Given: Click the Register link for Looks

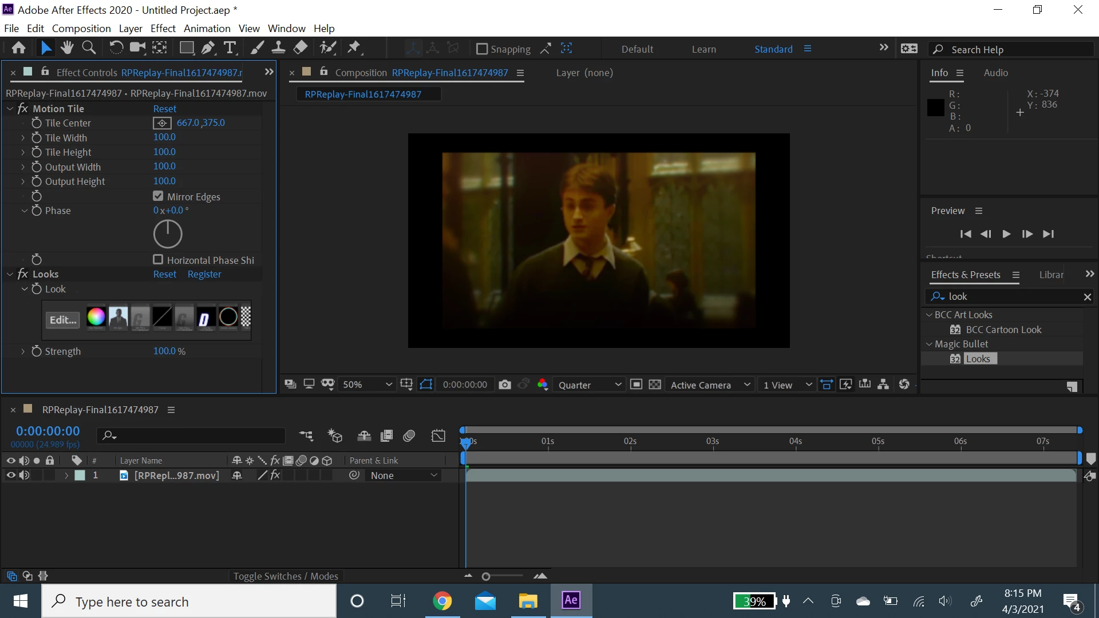Looking at the screenshot, I should click(204, 274).
